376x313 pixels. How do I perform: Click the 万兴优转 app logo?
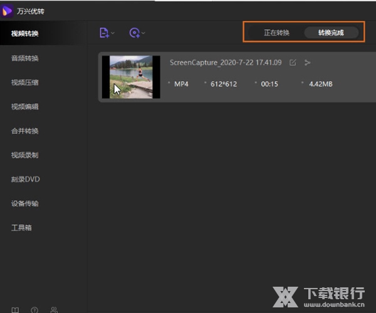click(x=7, y=11)
